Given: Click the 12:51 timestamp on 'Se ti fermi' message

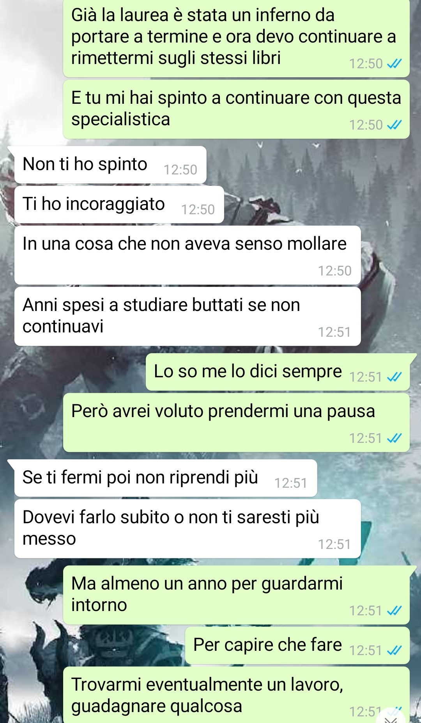Looking at the screenshot, I should point(291,483).
